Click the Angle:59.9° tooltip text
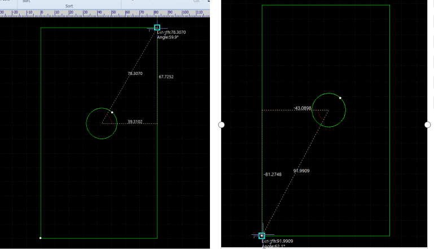This screenshot has height=249, width=434. [168, 37]
